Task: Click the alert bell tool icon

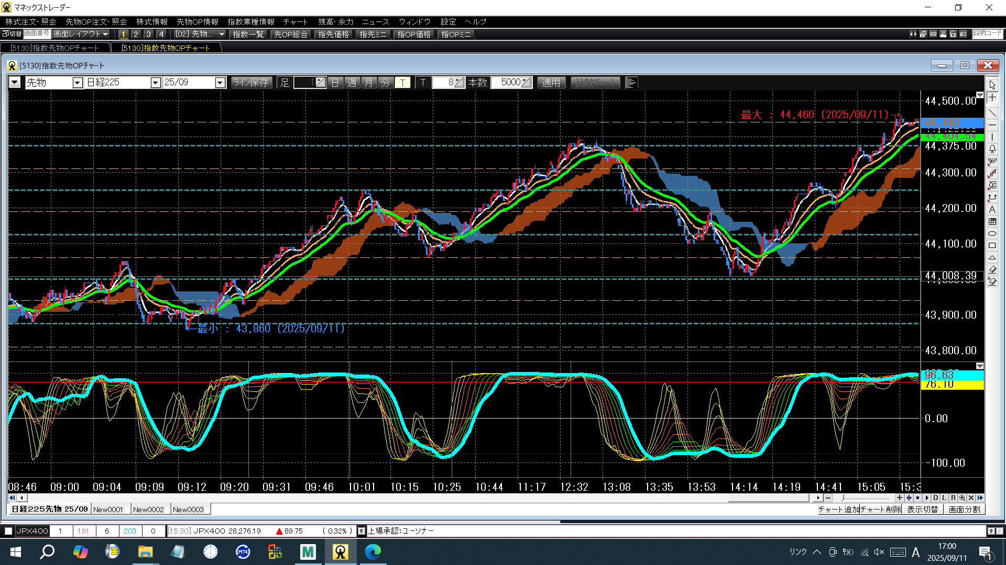Action: click(992, 149)
